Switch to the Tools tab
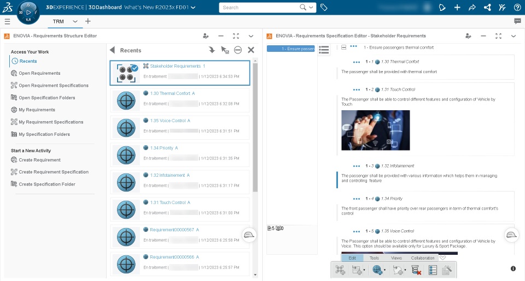 click(374, 258)
